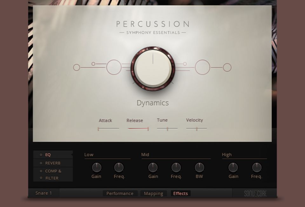Enable the REVERB effect toggle
Image resolution: width=305 pixels, height=207 pixels.
point(41,163)
